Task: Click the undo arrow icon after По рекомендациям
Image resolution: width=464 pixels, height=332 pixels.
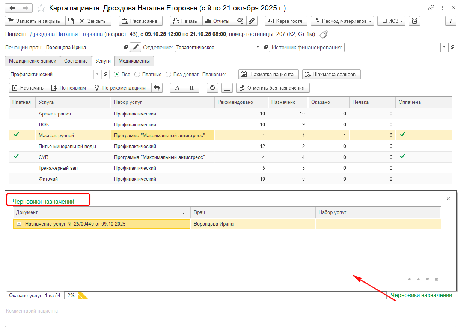Action: pyautogui.click(x=157, y=88)
